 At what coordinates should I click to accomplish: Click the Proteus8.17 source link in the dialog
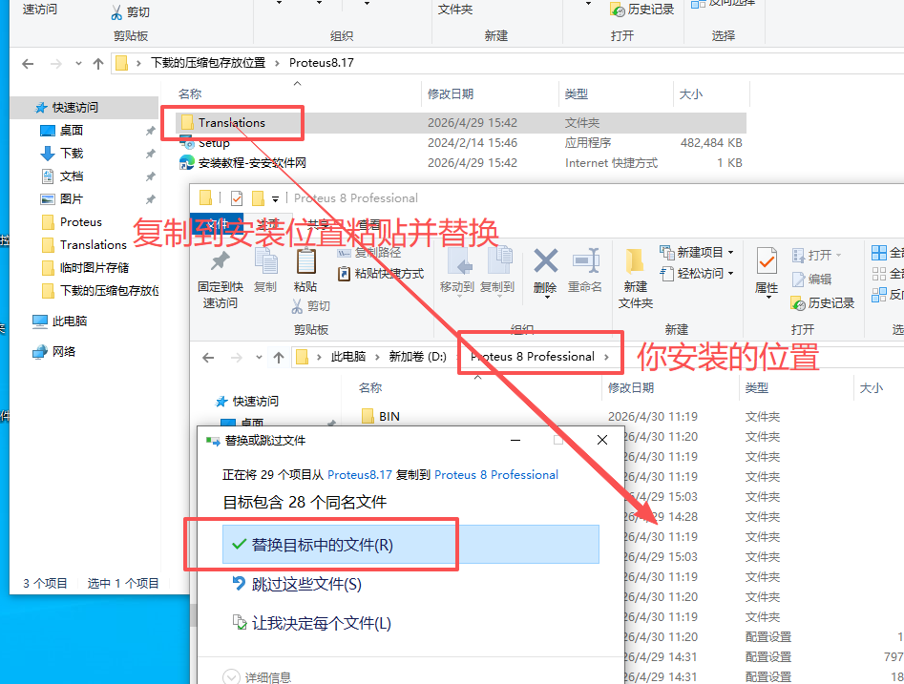coord(360,475)
